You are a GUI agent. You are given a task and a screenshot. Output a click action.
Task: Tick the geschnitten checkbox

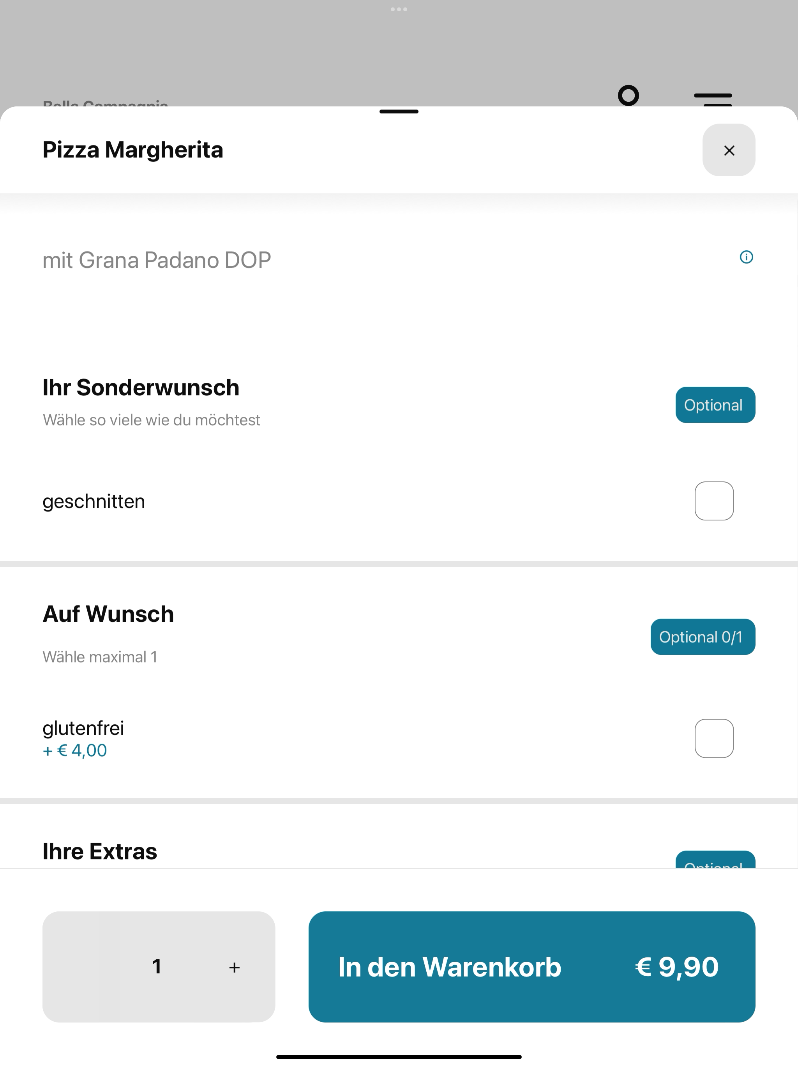[714, 501]
